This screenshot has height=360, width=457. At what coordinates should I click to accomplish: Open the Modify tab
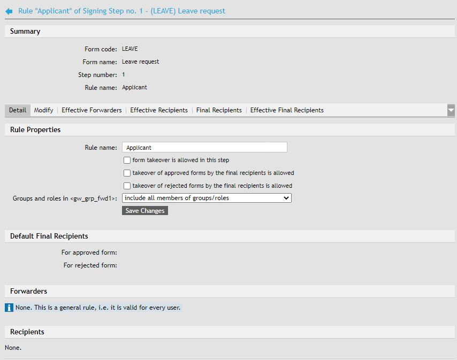pos(43,110)
